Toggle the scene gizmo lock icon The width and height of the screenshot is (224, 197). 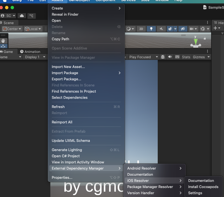(205, 38)
